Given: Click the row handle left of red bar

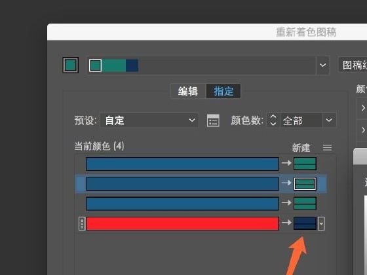Looking at the screenshot, I should pyautogui.click(x=82, y=223).
